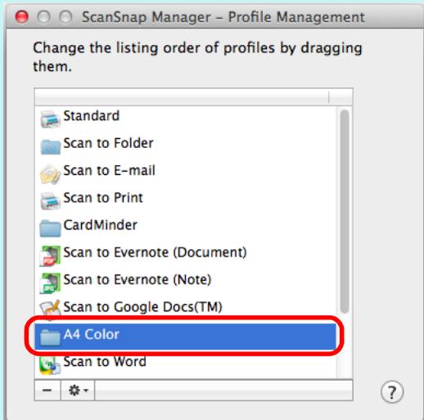
Task: Click the Scan to E-mail envelope icon
Action: coord(50,174)
